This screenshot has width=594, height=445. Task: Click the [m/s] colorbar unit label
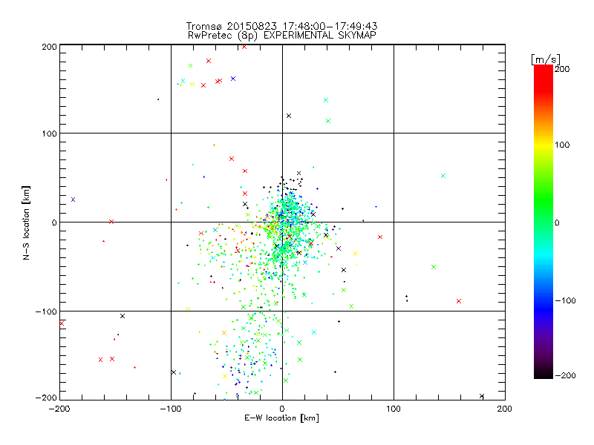[x=546, y=59]
